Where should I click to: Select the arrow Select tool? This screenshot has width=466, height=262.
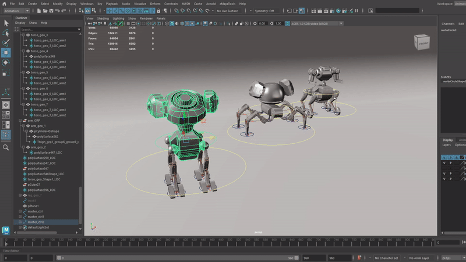tap(6, 23)
